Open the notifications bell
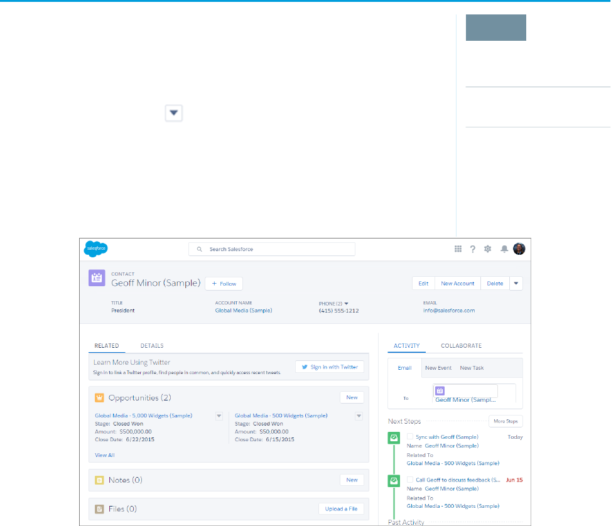The height and width of the screenshot is (526, 611). pos(504,249)
